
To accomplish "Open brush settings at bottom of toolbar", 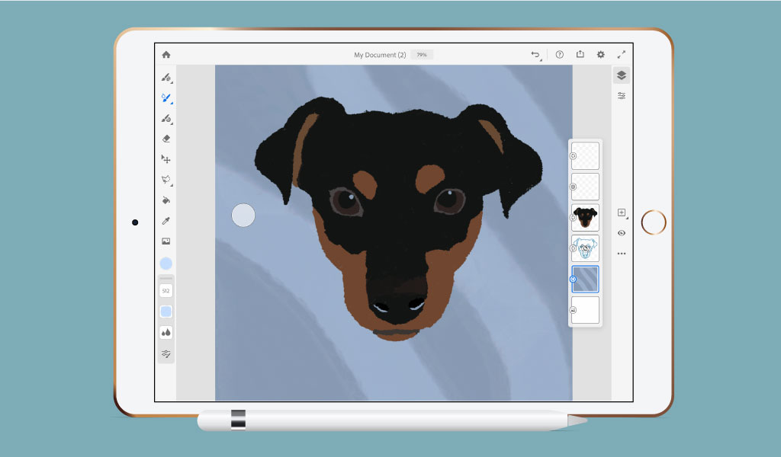I will coord(166,353).
